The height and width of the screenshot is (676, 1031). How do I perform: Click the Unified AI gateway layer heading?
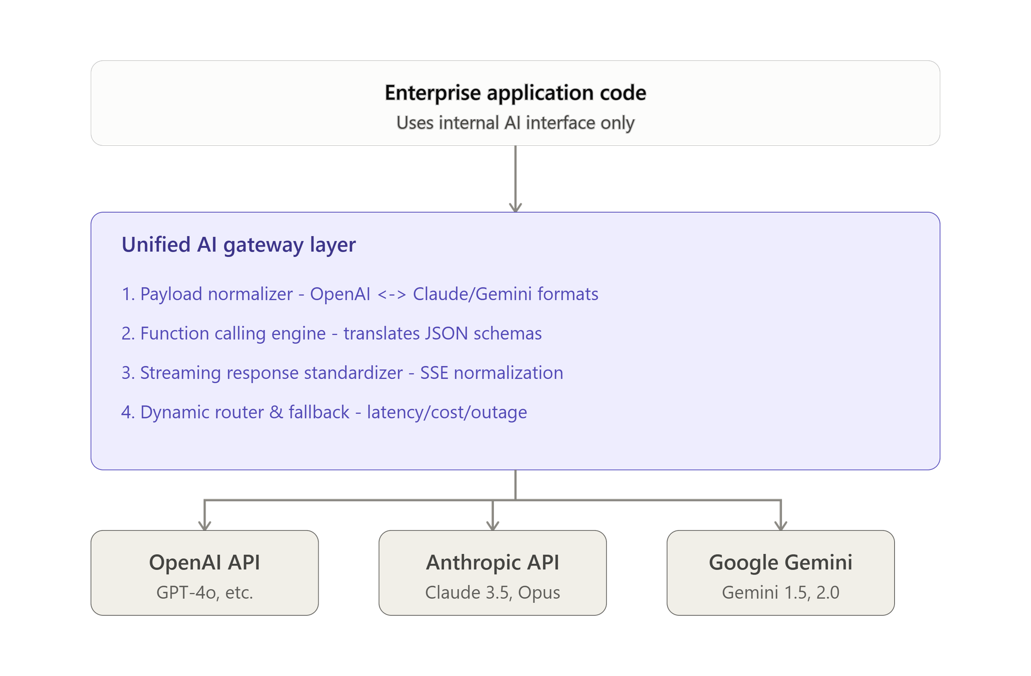(x=239, y=245)
